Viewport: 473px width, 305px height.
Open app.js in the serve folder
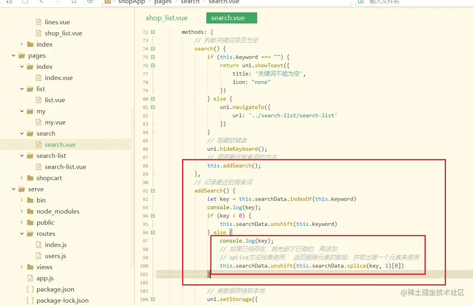click(x=45, y=278)
